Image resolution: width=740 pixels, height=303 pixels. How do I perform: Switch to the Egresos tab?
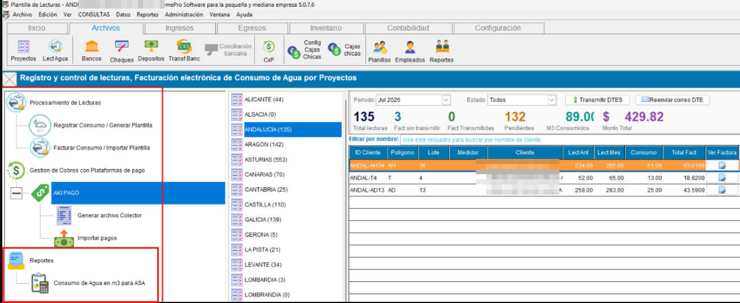pos(252,28)
